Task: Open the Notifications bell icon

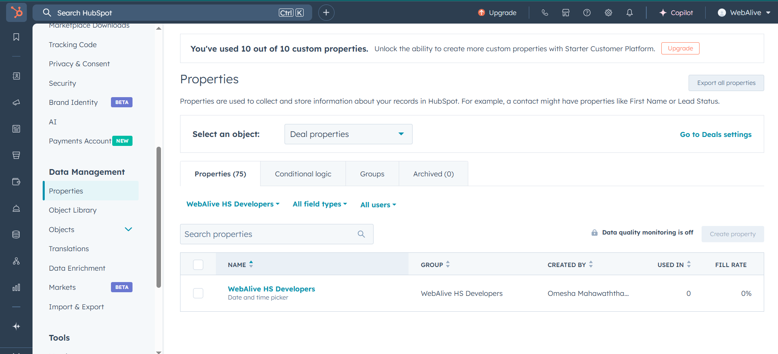Action: click(x=630, y=13)
